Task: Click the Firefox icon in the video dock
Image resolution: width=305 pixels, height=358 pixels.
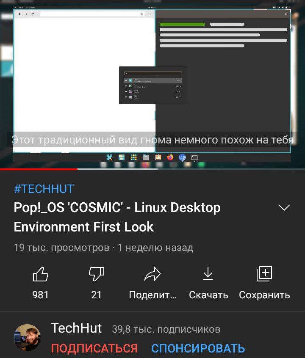Action: [x=170, y=157]
